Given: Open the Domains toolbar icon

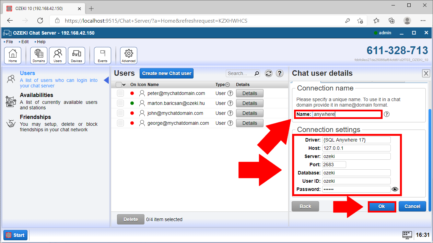Looking at the screenshot, I should 39,56.
